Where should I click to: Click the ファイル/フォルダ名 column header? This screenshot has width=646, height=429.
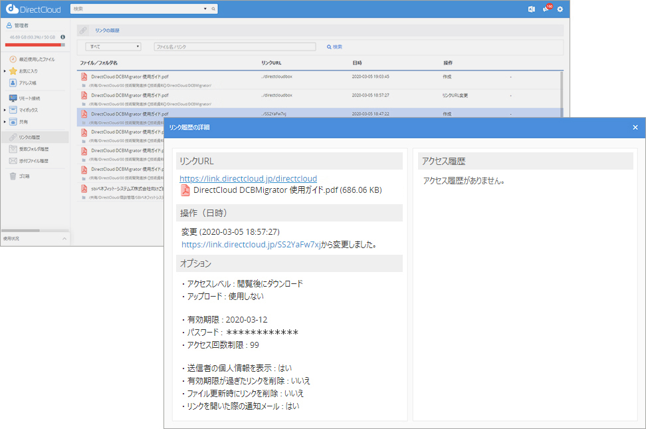99,63
